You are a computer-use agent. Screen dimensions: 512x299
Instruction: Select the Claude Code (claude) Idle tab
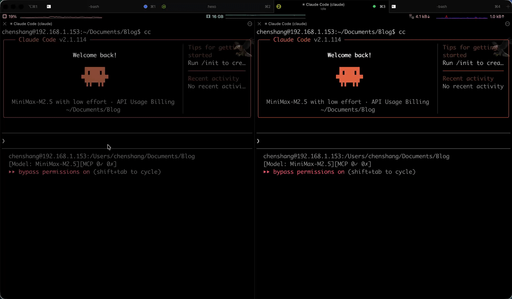[323, 6]
